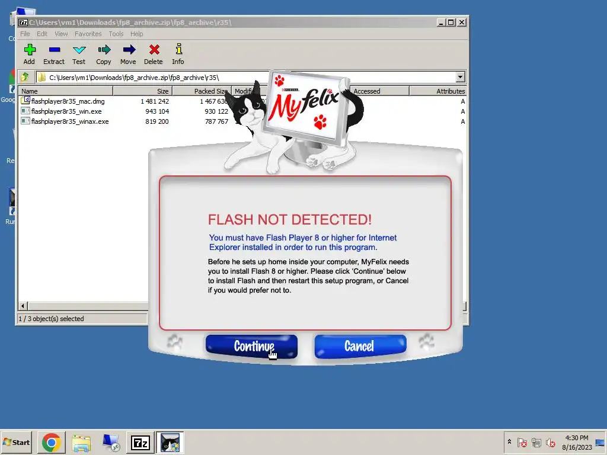The width and height of the screenshot is (607, 455).
Task: Maximize the 7-Zip window
Action: pyautogui.click(x=451, y=23)
